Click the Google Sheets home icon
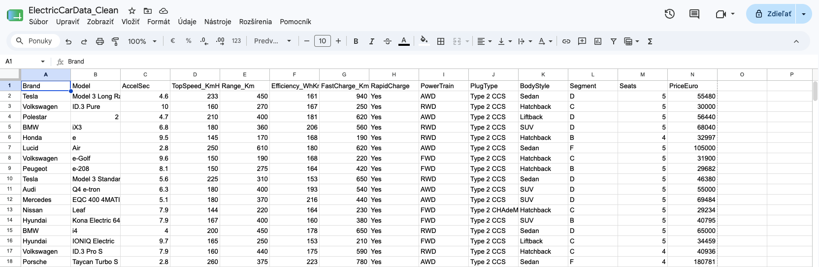The height and width of the screenshot is (267, 819). pyautogui.click(x=15, y=15)
